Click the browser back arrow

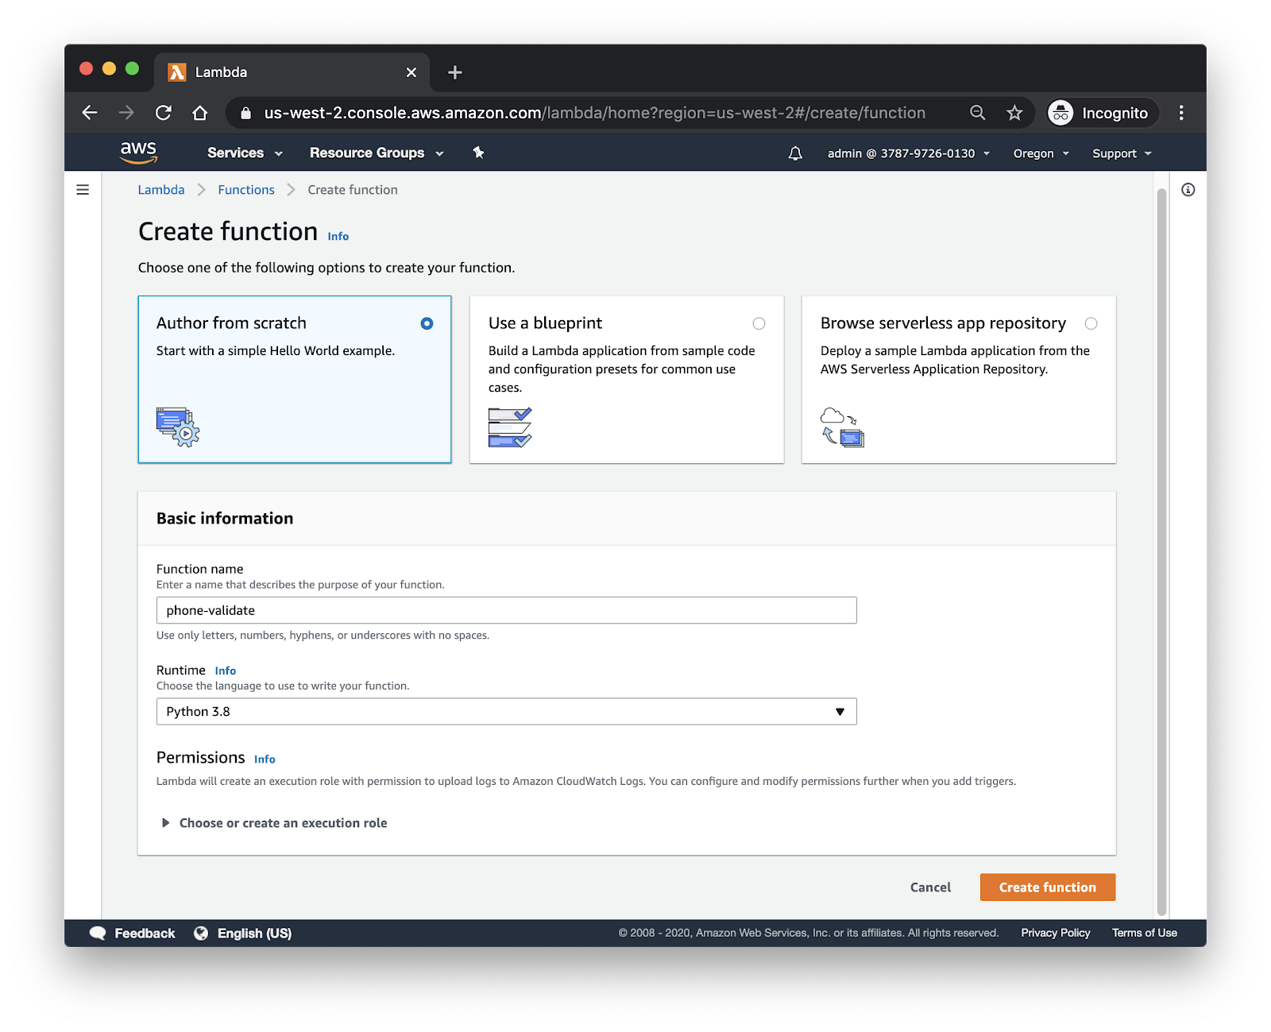[90, 113]
